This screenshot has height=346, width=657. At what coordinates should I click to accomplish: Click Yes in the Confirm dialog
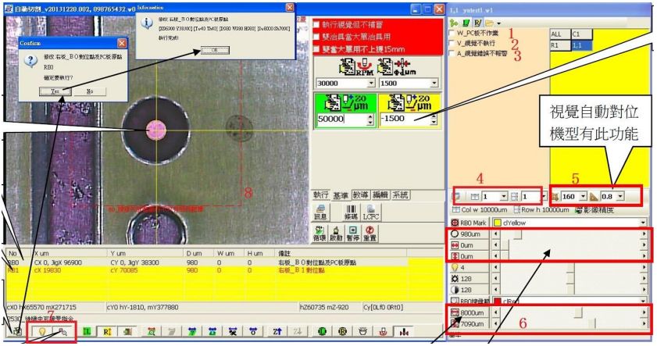point(55,91)
